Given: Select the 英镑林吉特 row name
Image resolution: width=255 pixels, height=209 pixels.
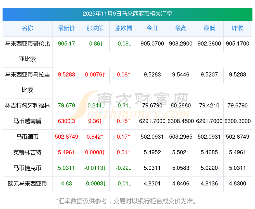Looking at the screenshot, I should [27, 152].
